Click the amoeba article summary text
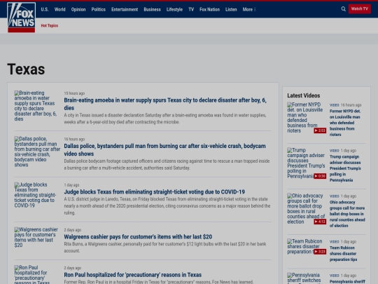 [x=165, y=119]
